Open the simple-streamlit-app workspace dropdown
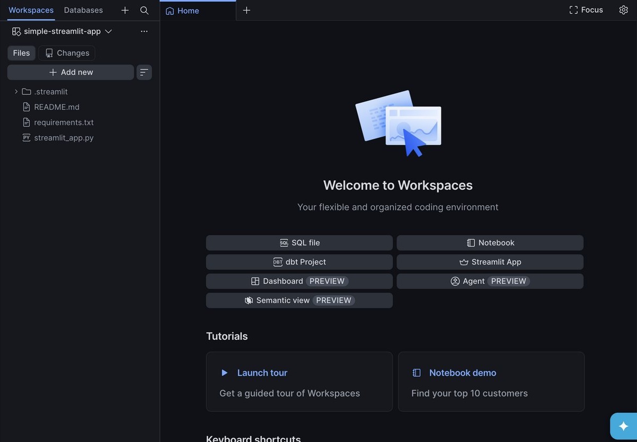Image resolution: width=637 pixels, height=442 pixels. click(63, 31)
